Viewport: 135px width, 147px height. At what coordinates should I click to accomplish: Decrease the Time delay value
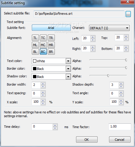[x=55, y=128]
